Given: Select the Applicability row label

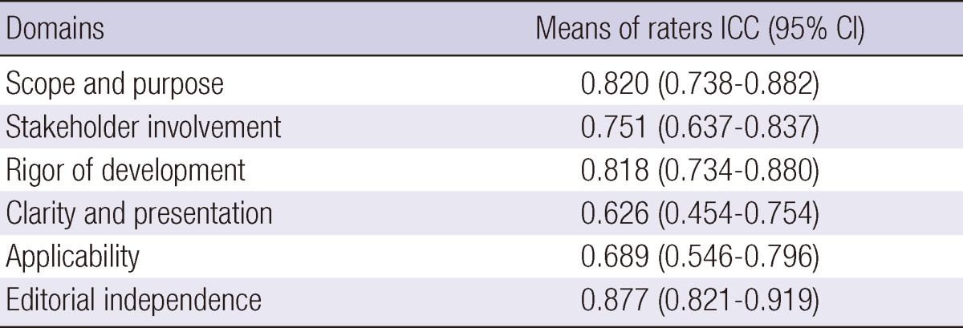Looking at the screenshot, I should tap(73, 257).
